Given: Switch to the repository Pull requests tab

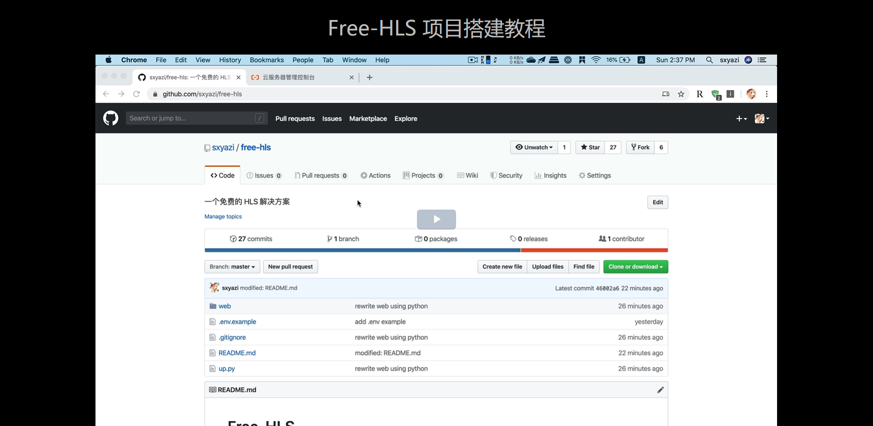Looking at the screenshot, I should point(321,175).
